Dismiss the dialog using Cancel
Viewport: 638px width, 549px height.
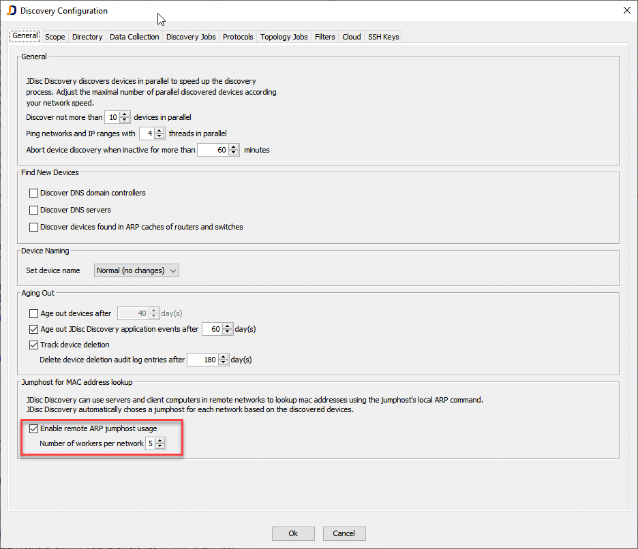(344, 533)
